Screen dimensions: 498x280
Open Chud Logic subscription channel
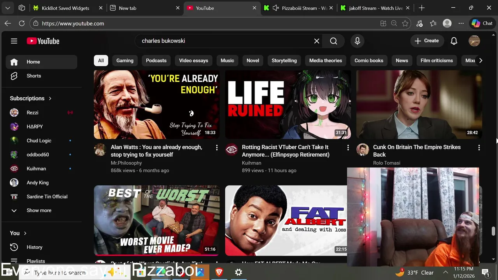(41, 141)
